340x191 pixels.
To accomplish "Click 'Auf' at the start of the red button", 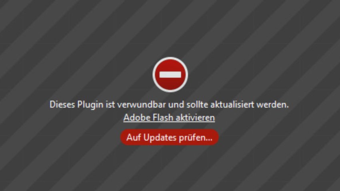I will (x=134, y=137).
